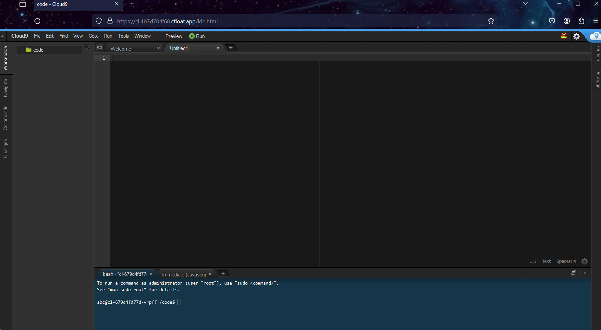Open the browser extensions puzzle icon
The width and height of the screenshot is (601, 330).
[x=581, y=21]
